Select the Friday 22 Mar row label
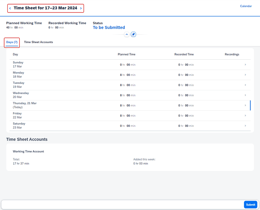The width and height of the screenshot is (260, 210). click(x=17, y=115)
